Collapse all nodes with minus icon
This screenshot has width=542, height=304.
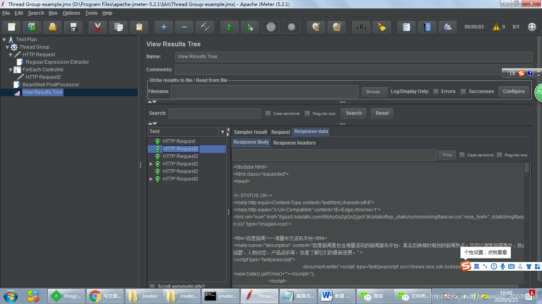[x=184, y=27]
